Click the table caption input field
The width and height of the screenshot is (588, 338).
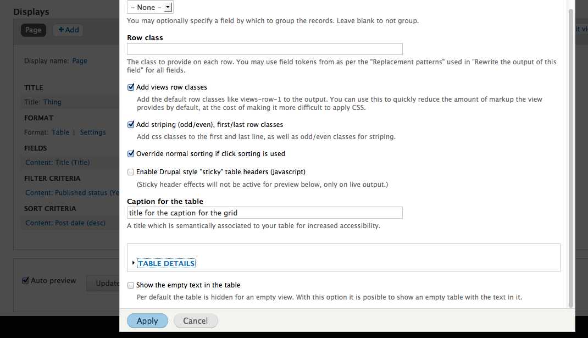pyautogui.click(x=264, y=213)
